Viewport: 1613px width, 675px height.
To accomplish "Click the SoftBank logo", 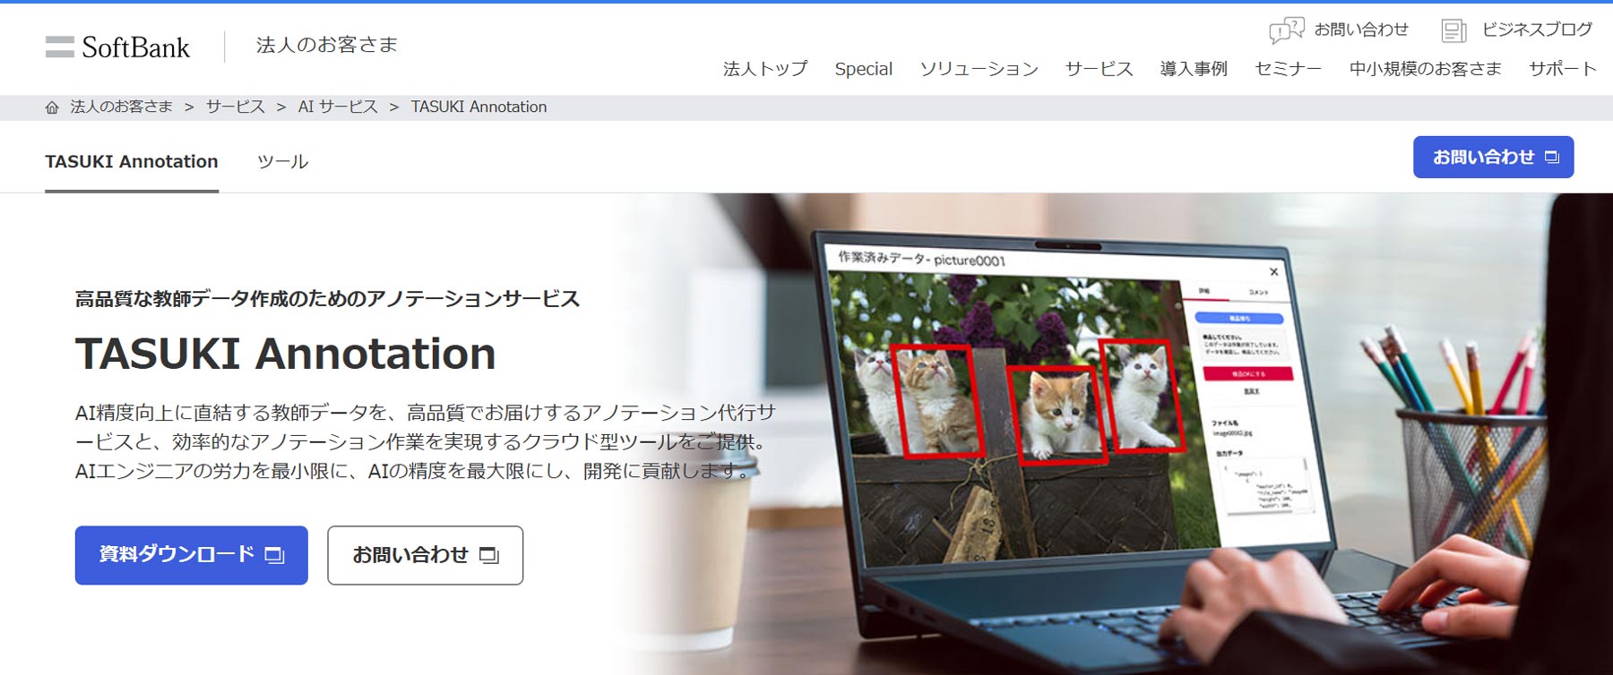I will point(117,47).
